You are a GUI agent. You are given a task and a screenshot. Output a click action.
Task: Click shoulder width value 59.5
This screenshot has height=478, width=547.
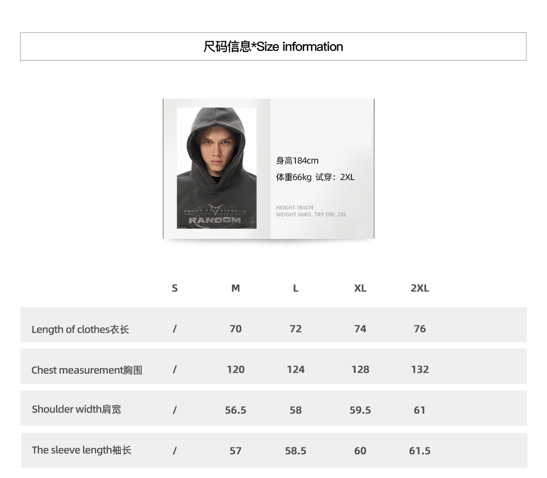tap(360, 410)
